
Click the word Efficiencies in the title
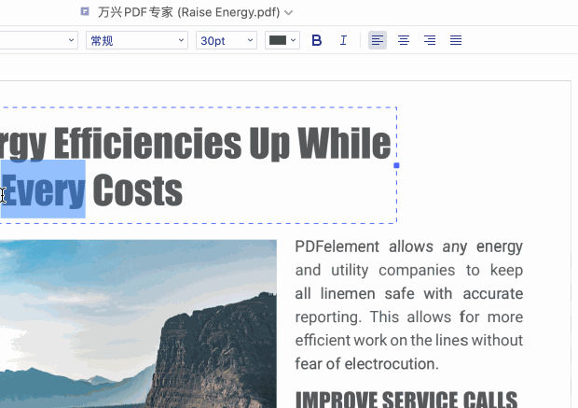coord(144,143)
